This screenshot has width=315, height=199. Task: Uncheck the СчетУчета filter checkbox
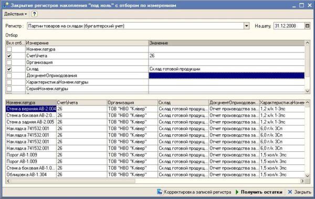point(9,56)
